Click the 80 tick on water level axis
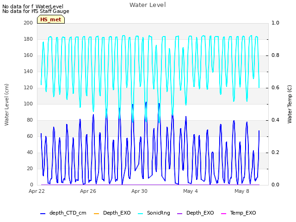This screenshot has width=296, height=222. pos(30,120)
